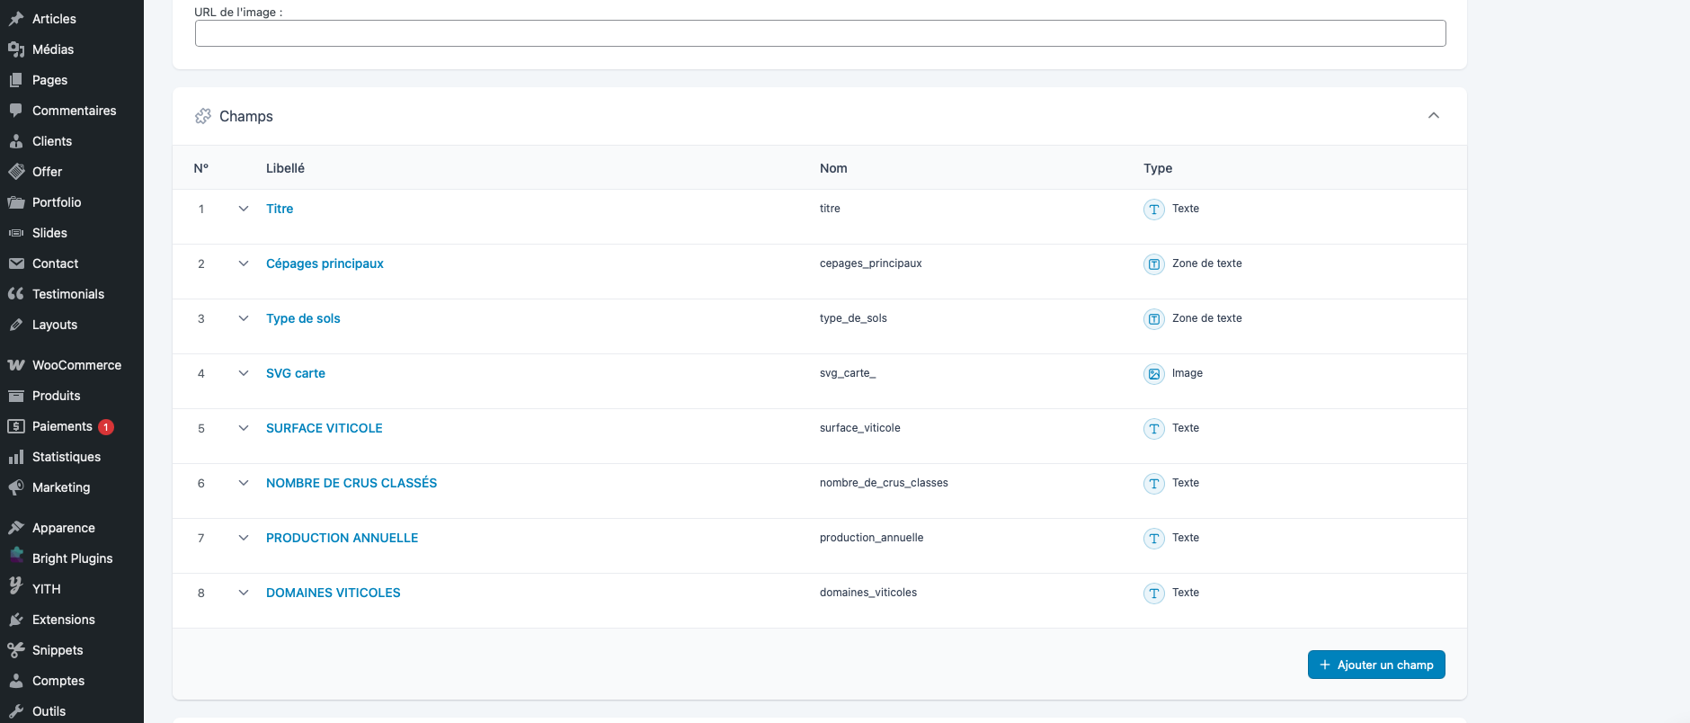This screenshot has height=723, width=1690.
Task: Click the Pages icon in sidebar
Action: click(x=16, y=80)
